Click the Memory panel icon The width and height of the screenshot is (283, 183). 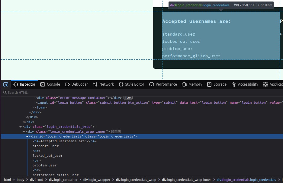click(x=184, y=84)
